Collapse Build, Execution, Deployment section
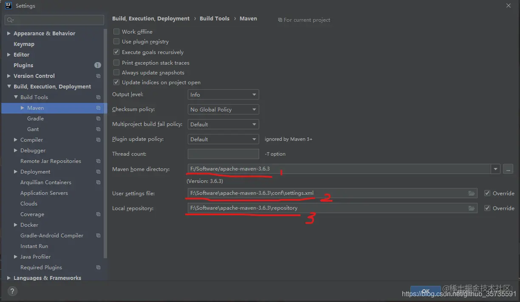Viewport: 520px width, 302px height. coord(9,87)
